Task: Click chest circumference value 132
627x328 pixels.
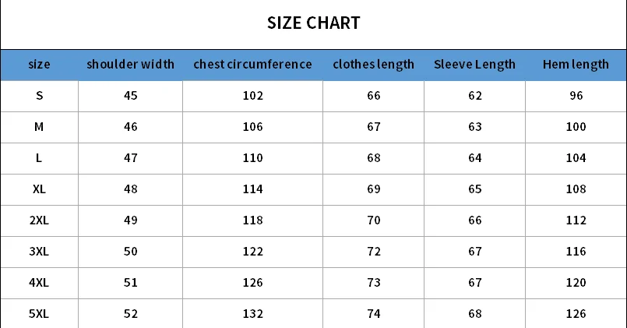Action: coord(252,314)
